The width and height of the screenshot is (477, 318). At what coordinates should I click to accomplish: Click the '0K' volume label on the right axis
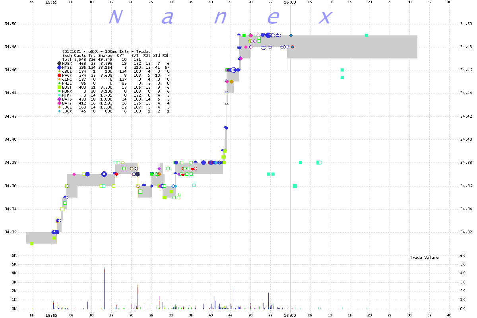click(x=462, y=309)
